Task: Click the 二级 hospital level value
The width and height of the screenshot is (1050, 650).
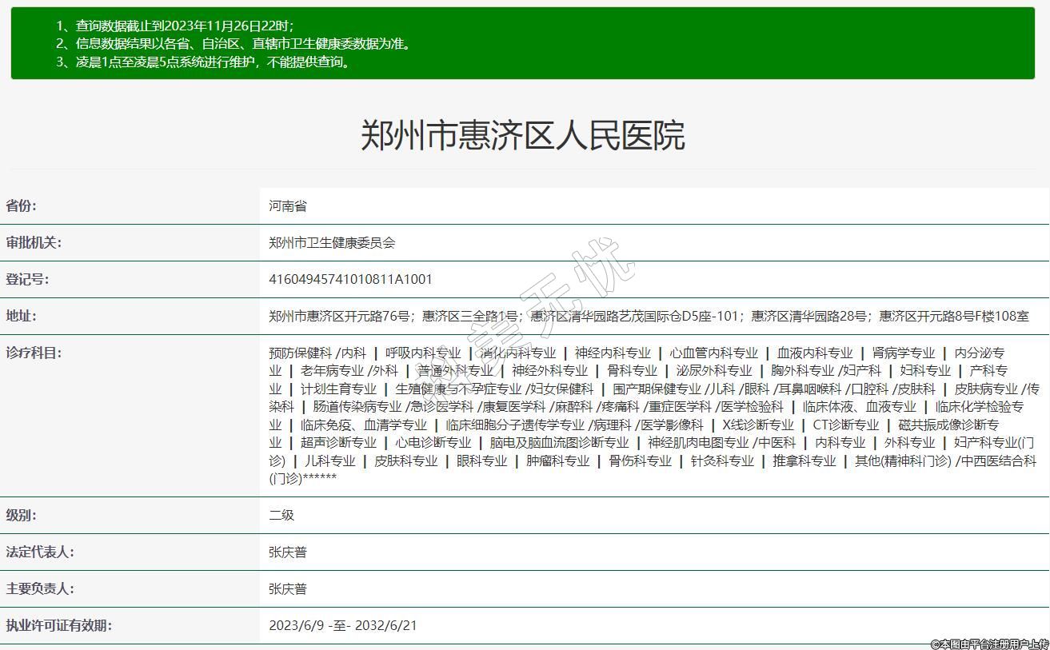Action: point(281,516)
